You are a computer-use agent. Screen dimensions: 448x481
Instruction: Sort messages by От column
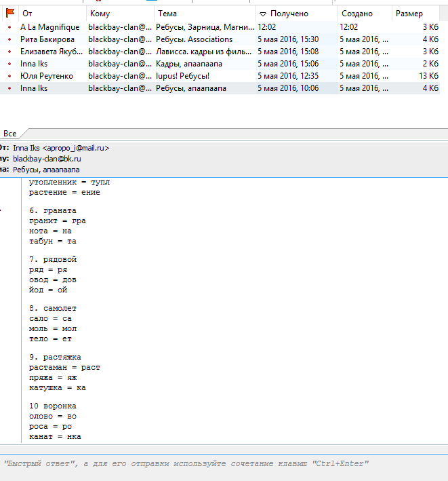(52, 14)
